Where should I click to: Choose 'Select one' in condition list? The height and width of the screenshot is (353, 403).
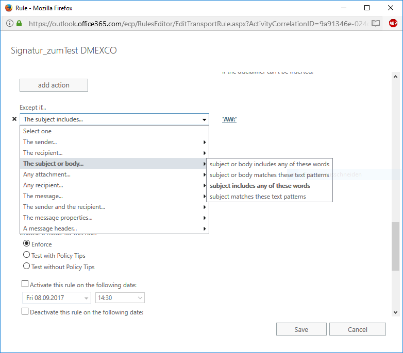(x=114, y=131)
